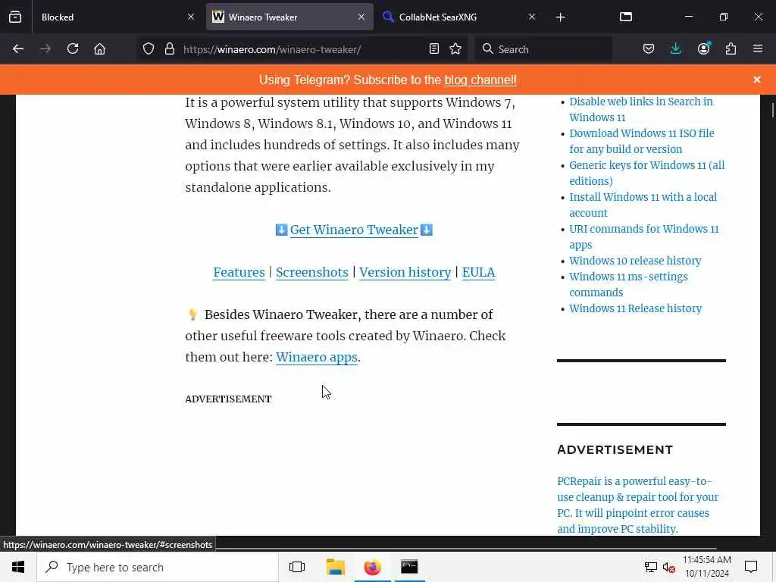Reload the current page
Screen dimensions: 776x582
73,49
